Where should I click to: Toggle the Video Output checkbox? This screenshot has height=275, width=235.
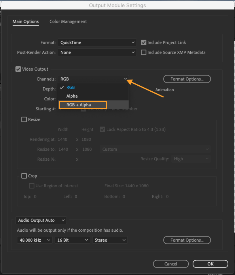[x=18, y=69]
